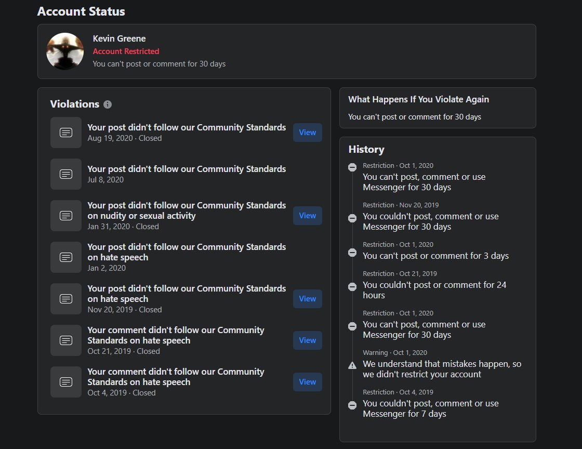The width and height of the screenshot is (582, 449).
Task: Click the violation title dated Aug 19, 2020
Action: tap(187, 127)
